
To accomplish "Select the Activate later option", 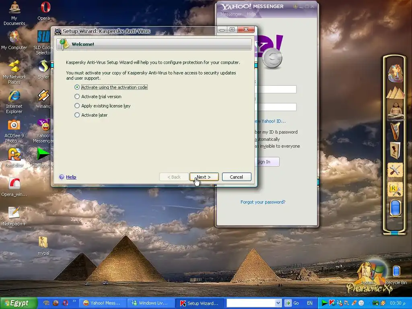I will pyautogui.click(x=91, y=115).
